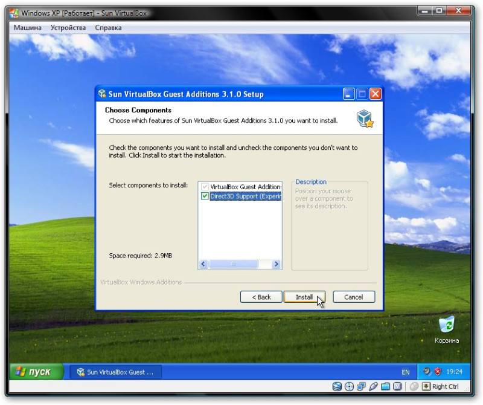483x405 pixels.
Task: Select the Direct3D Support (Experimental) row
Action: 246,196
